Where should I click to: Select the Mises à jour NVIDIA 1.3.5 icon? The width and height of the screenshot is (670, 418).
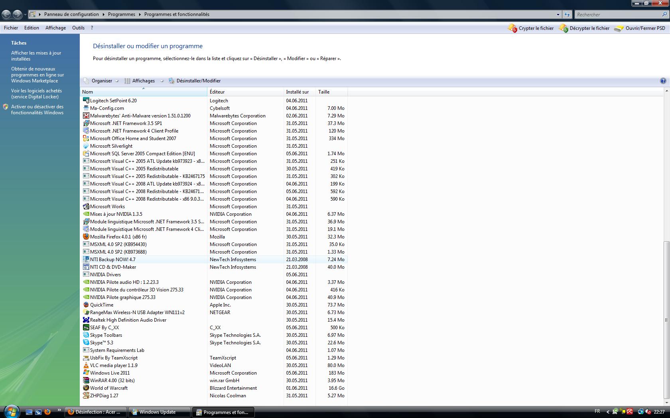pyautogui.click(x=86, y=214)
